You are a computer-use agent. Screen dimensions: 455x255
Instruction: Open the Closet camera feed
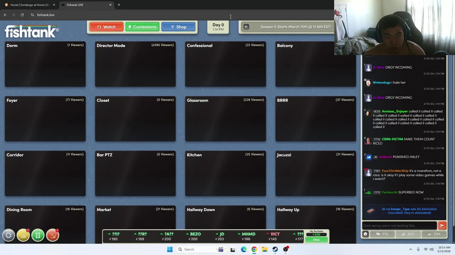(x=135, y=119)
